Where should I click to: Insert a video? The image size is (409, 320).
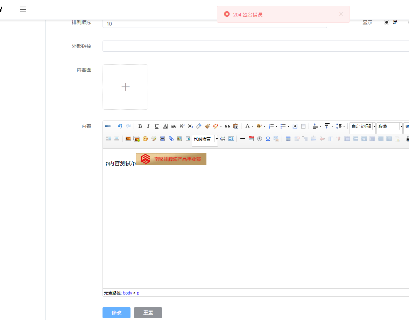coord(162,139)
